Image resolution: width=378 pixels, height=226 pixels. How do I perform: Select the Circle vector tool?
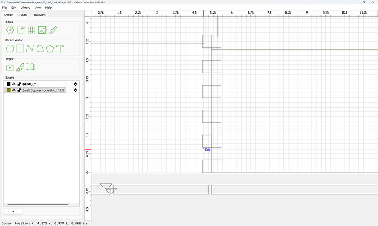pyautogui.click(x=10, y=49)
